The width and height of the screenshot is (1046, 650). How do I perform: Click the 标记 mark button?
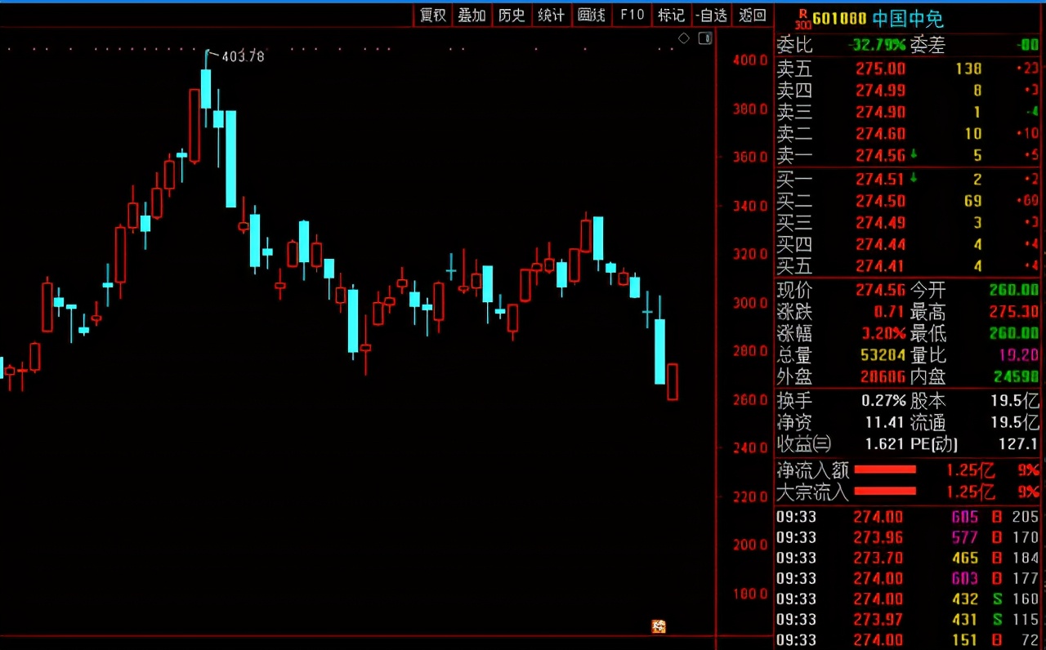(x=671, y=16)
